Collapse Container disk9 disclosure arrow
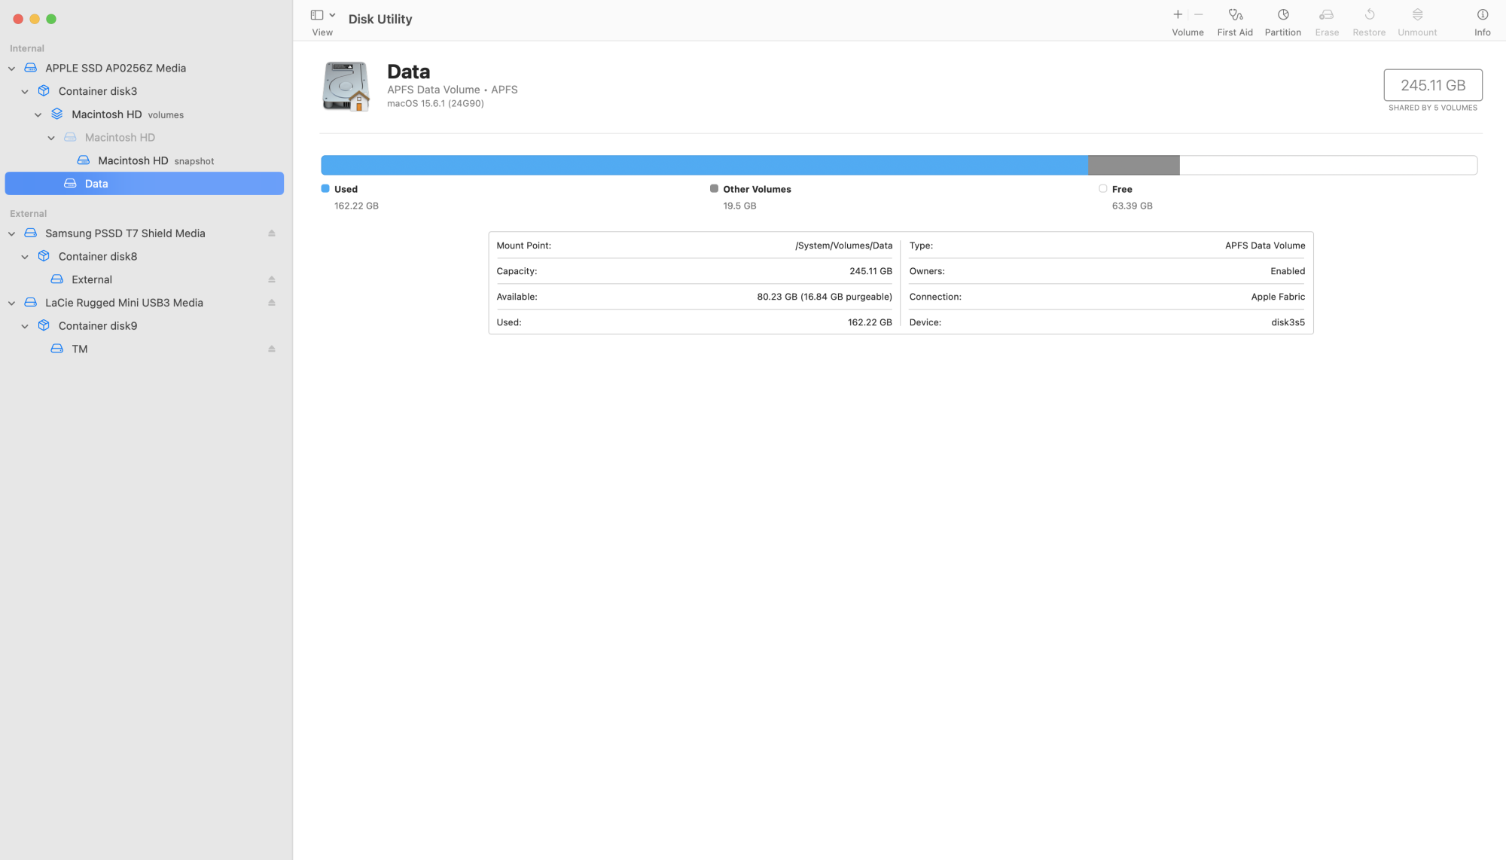1506x860 pixels. point(25,326)
